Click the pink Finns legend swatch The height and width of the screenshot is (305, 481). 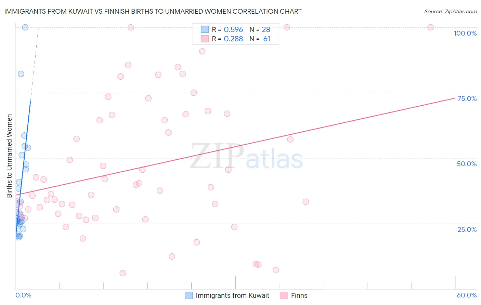284,295
